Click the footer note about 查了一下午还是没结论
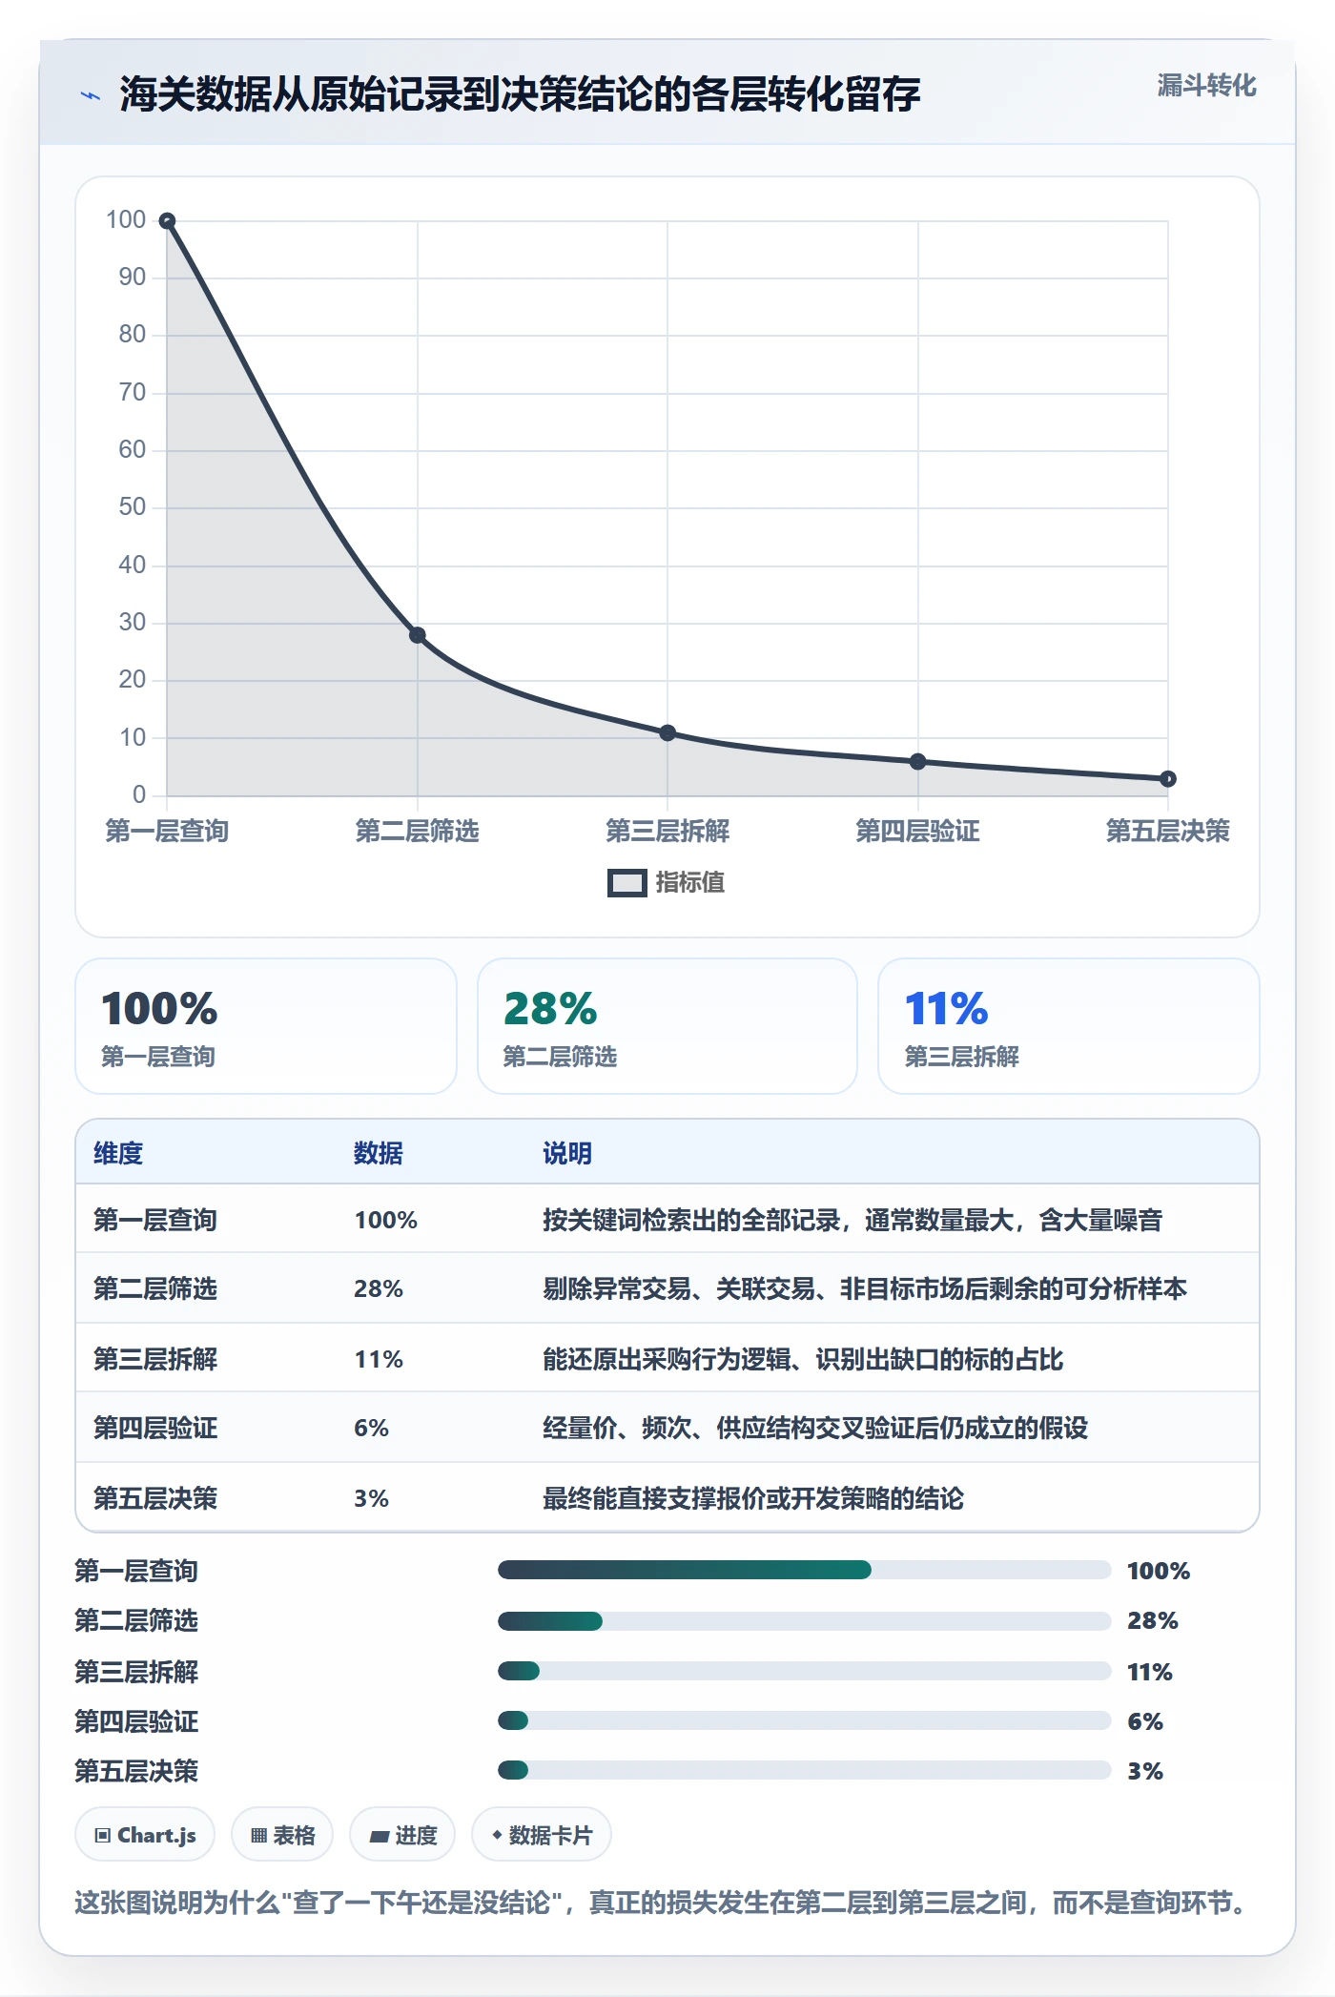1335x1997 pixels. (x=663, y=1903)
